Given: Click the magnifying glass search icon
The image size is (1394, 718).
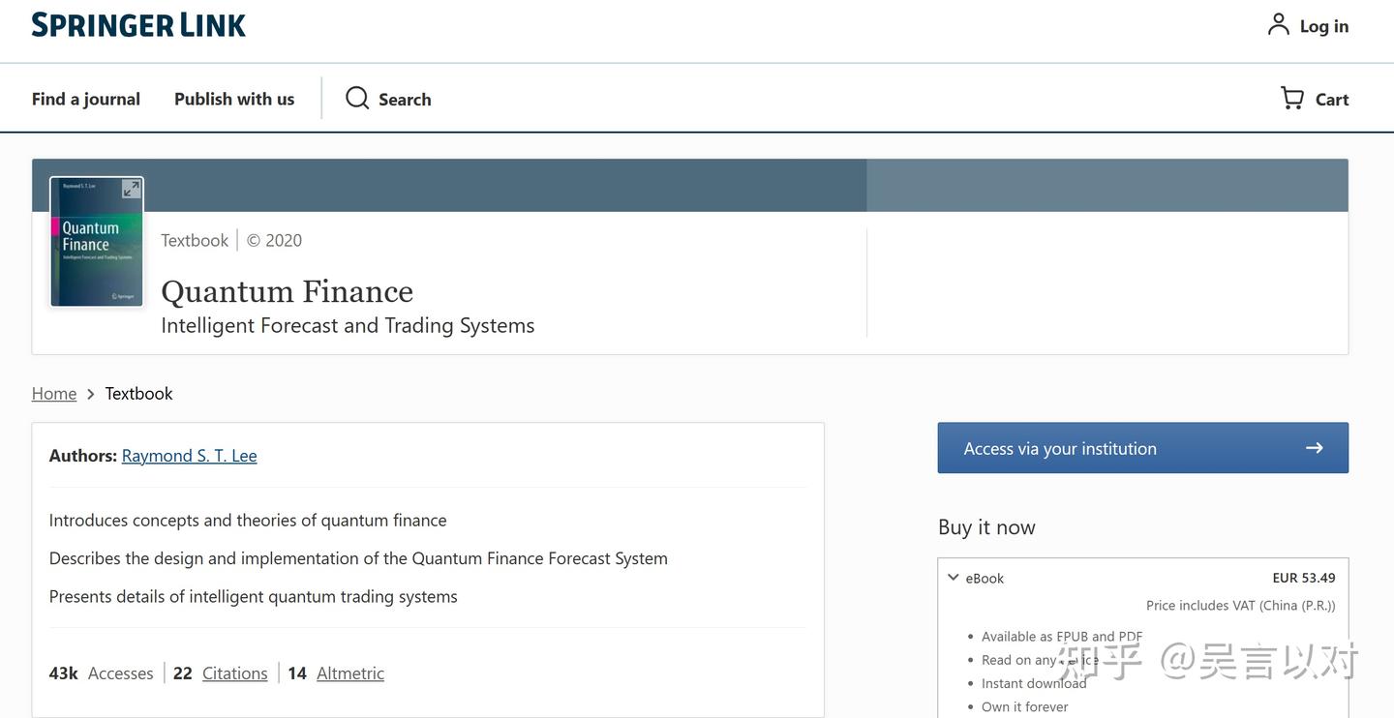Looking at the screenshot, I should [x=357, y=99].
